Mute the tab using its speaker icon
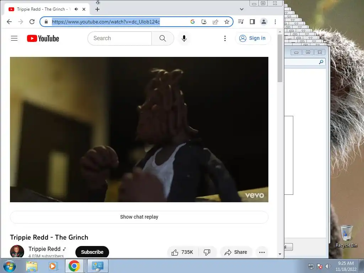Screen dimensions: 364x273 pos(76,9)
